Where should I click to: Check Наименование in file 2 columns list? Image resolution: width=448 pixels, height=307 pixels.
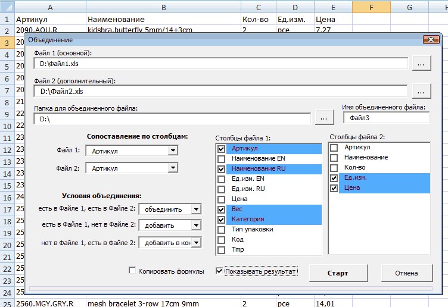[x=334, y=158]
